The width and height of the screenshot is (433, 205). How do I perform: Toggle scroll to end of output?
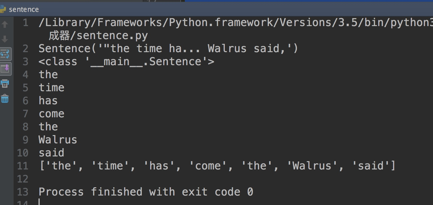click(x=5, y=69)
